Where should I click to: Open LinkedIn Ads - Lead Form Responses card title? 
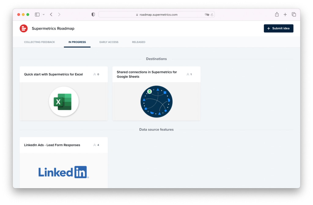[52, 145]
